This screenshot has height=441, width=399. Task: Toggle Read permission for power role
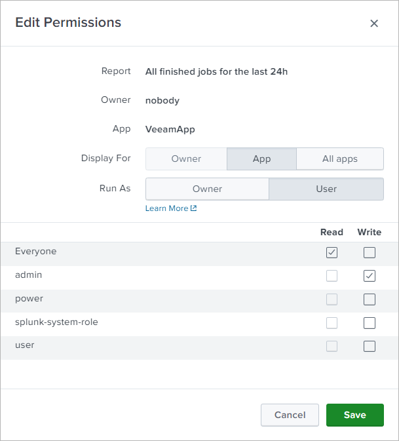click(x=332, y=299)
